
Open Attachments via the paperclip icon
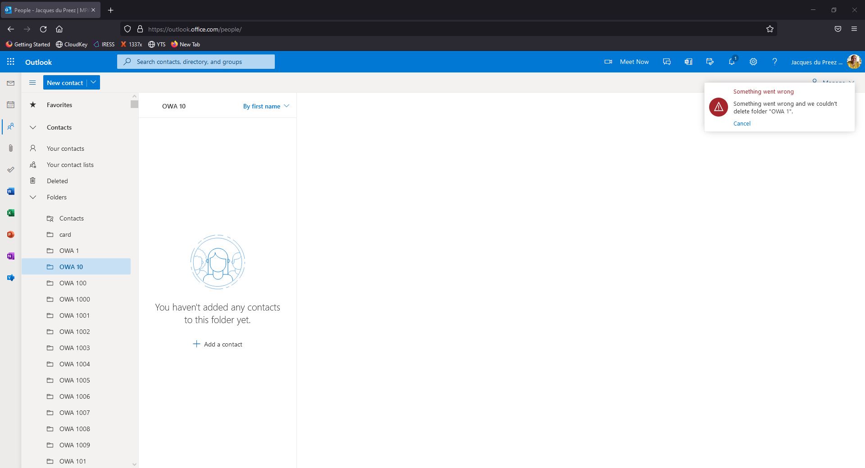pos(10,148)
